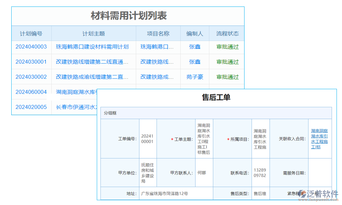The height and width of the screenshot is (205, 342).
Task: Sort by the 计划编号 column header
Action: point(31,33)
